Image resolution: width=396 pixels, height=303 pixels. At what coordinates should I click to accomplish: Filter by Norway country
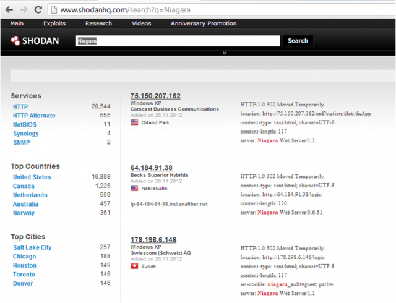[24, 213]
